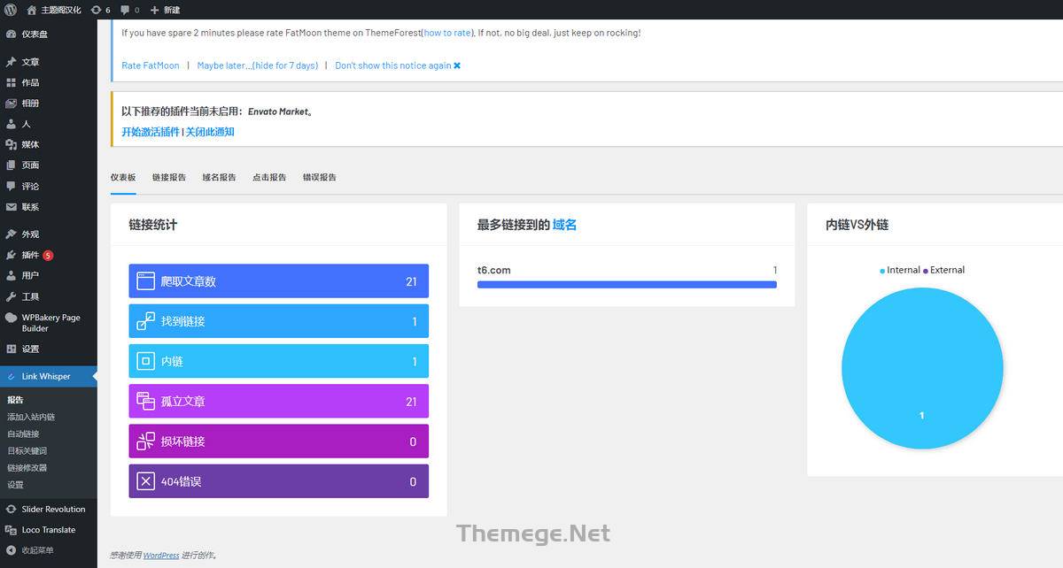Open 自动链接 submenu item

[23, 434]
